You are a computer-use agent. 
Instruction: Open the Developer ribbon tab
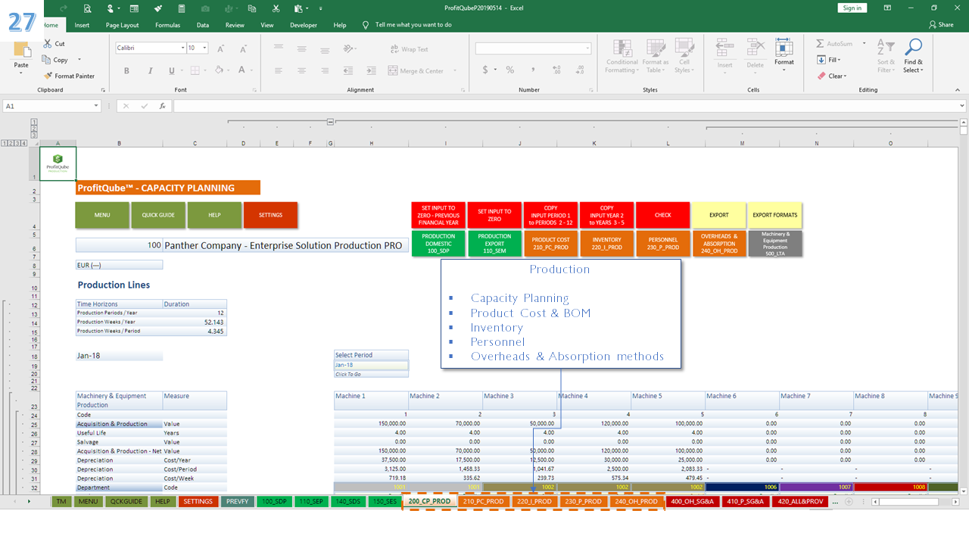(x=304, y=25)
